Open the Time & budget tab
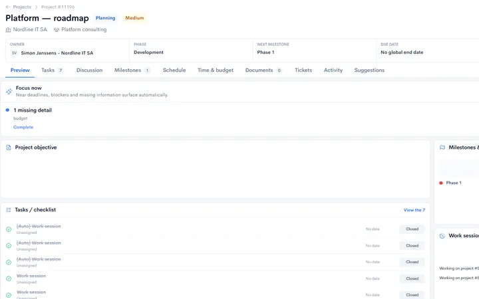 [x=216, y=70]
